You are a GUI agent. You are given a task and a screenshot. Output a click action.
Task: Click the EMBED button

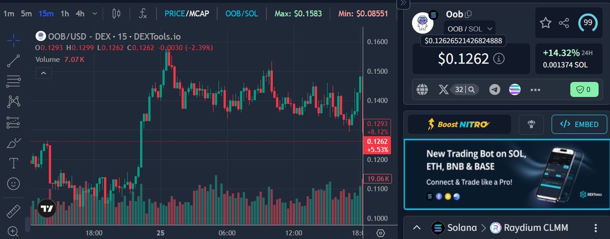[x=579, y=124]
